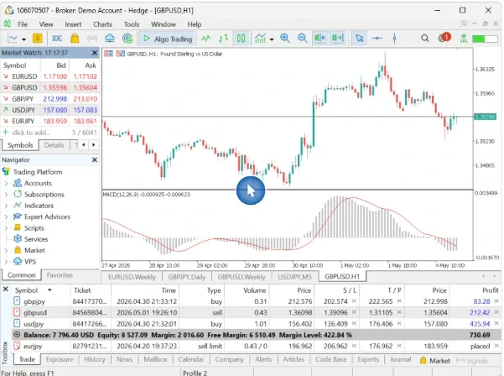
Task: Expand the Accounts tree node
Action: [x=6, y=183]
